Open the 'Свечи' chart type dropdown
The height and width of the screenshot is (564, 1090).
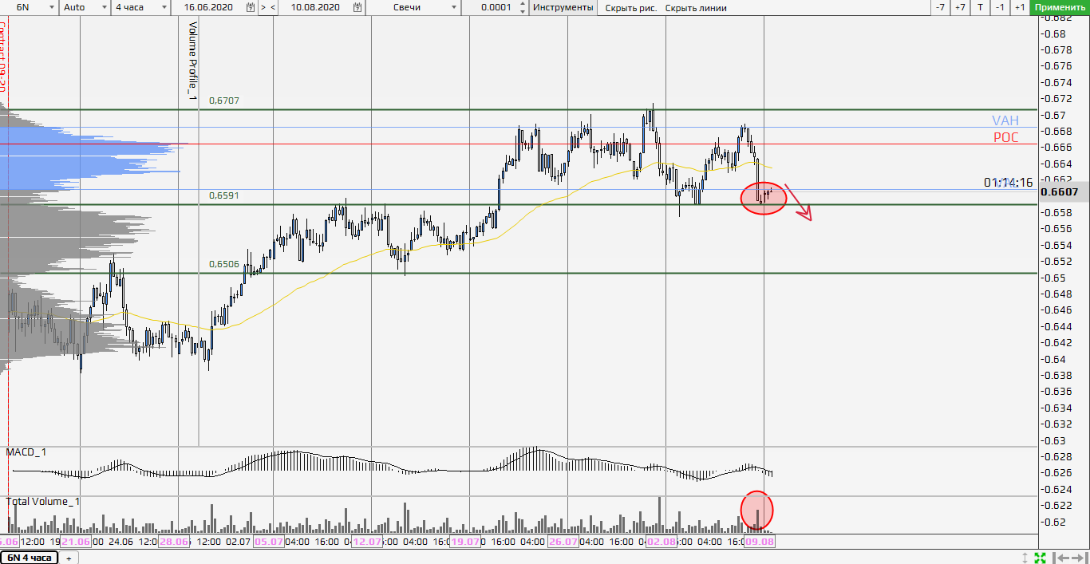click(x=454, y=7)
